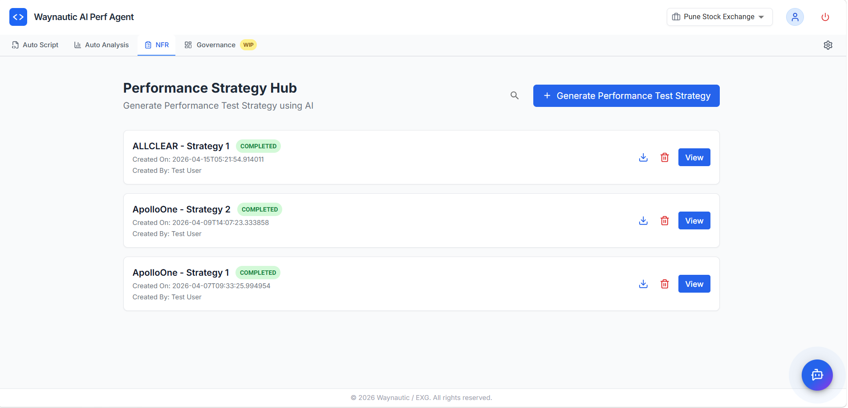Click the Waynautic code-brackets logo icon
The height and width of the screenshot is (408, 848).
[18, 16]
